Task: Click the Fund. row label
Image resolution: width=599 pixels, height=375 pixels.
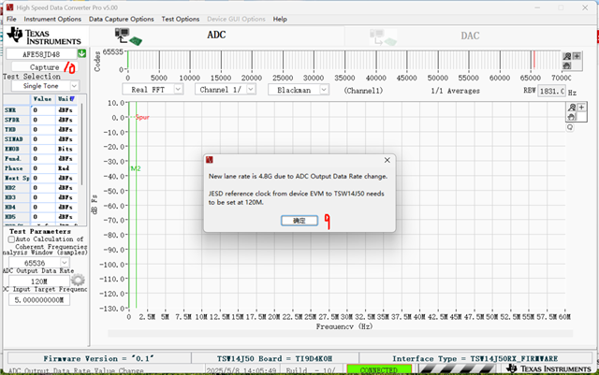Action: pyautogui.click(x=12, y=158)
